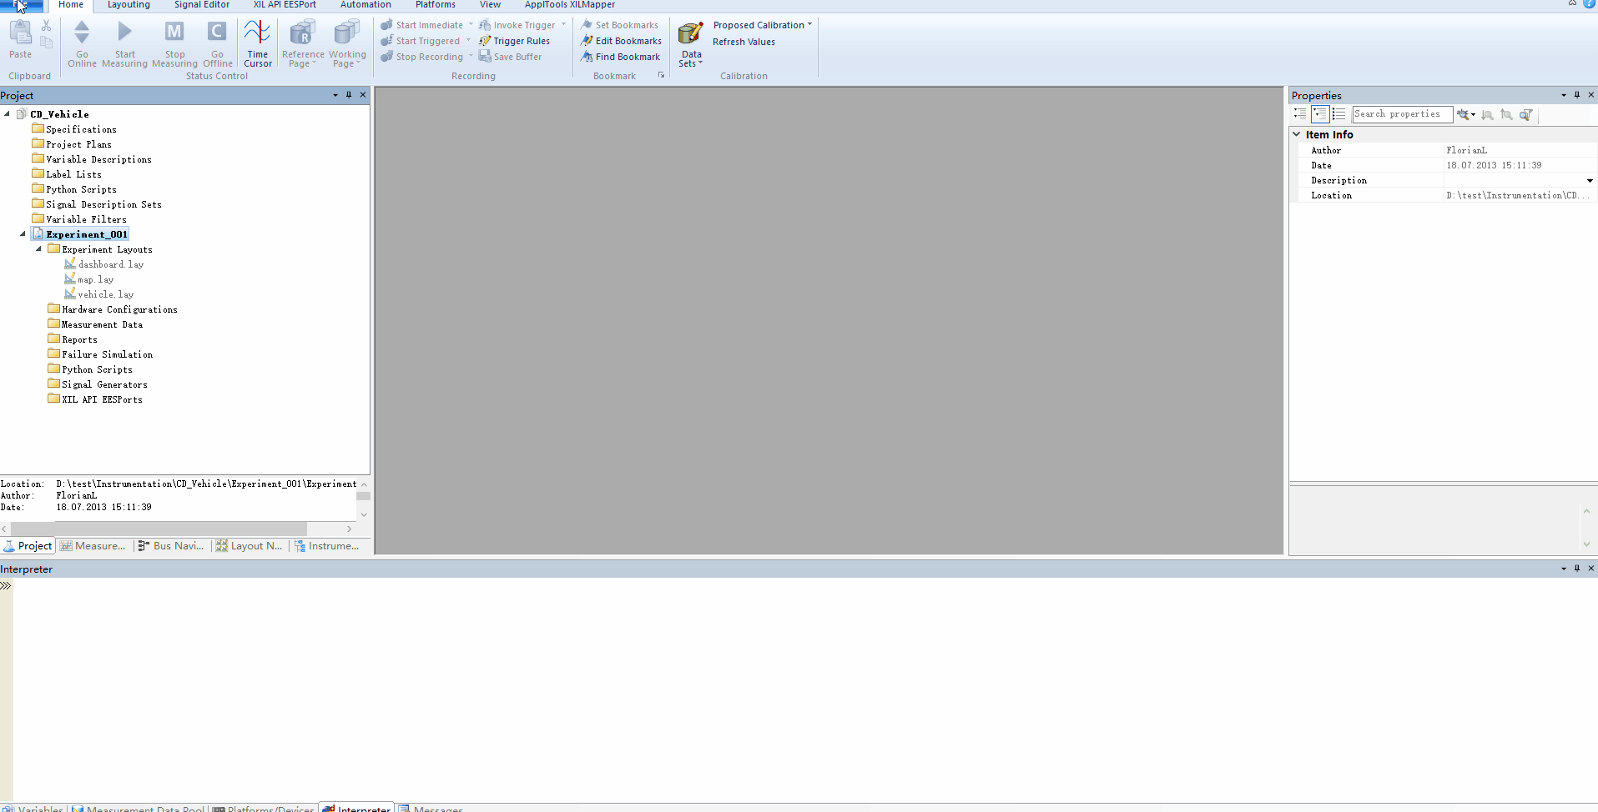
Task: Toggle expanded tree view in Properties
Action: click(x=1319, y=114)
